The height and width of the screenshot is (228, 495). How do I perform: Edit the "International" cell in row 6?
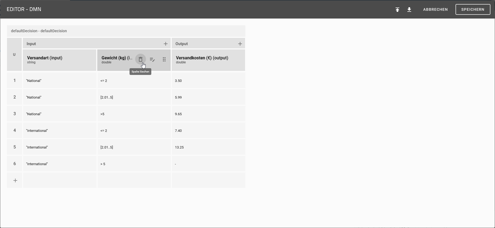click(59, 164)
